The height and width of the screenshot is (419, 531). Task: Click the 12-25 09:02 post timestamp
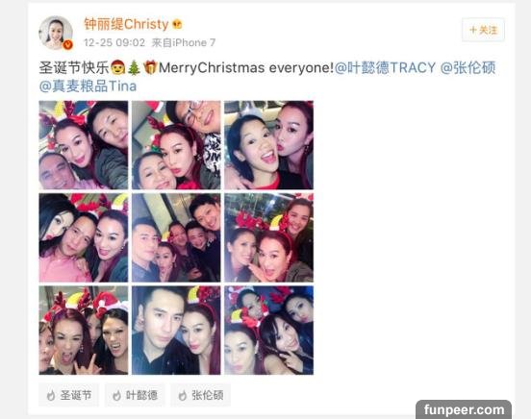114,42
